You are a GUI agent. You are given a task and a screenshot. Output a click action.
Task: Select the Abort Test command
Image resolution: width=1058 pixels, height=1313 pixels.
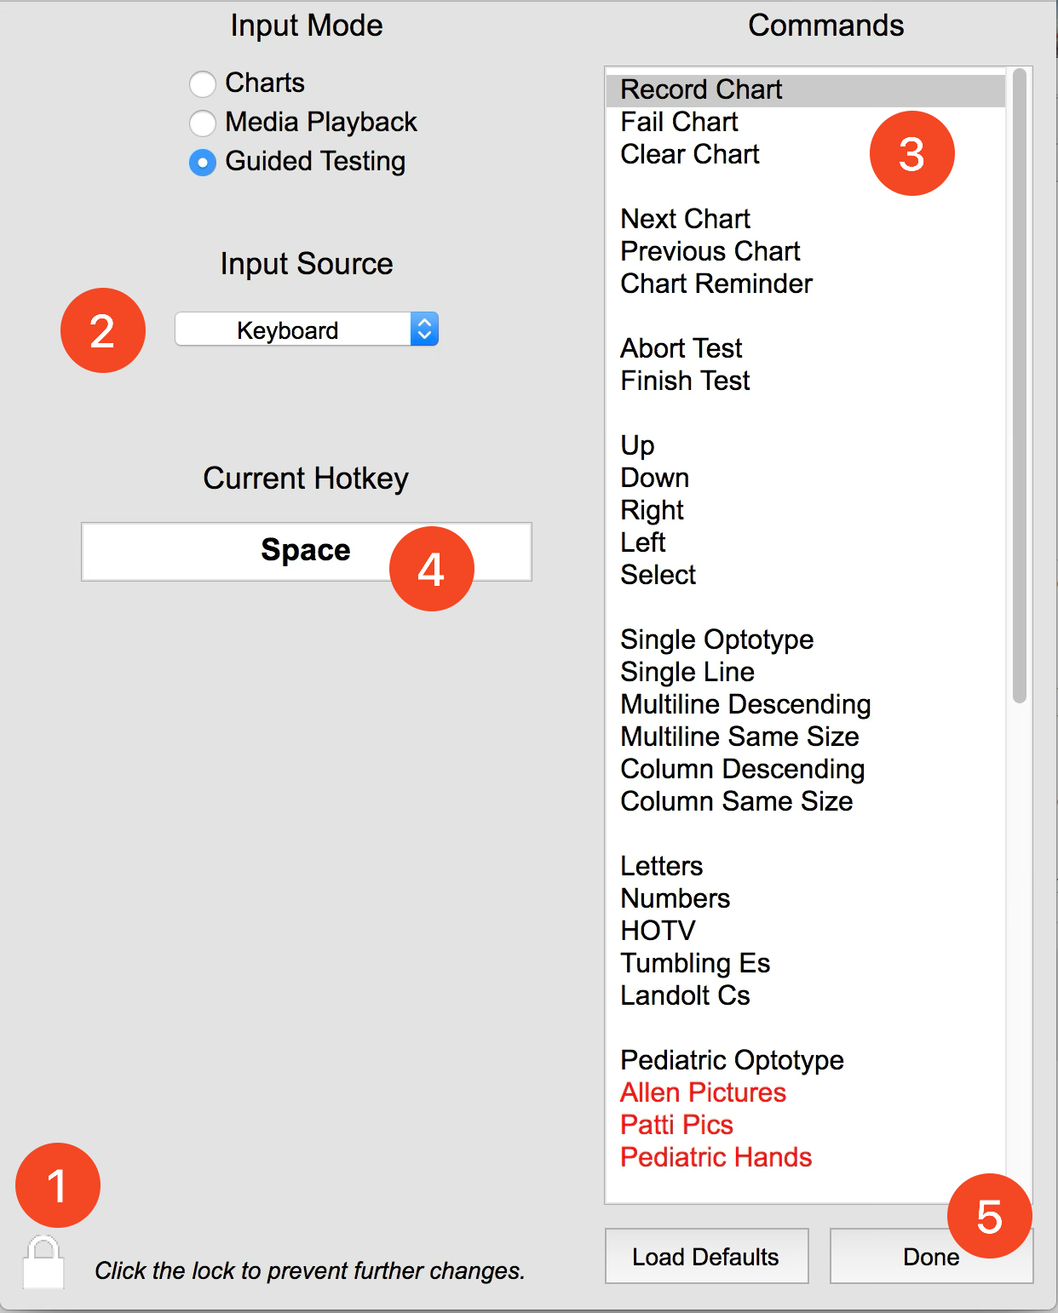[681, 348]
